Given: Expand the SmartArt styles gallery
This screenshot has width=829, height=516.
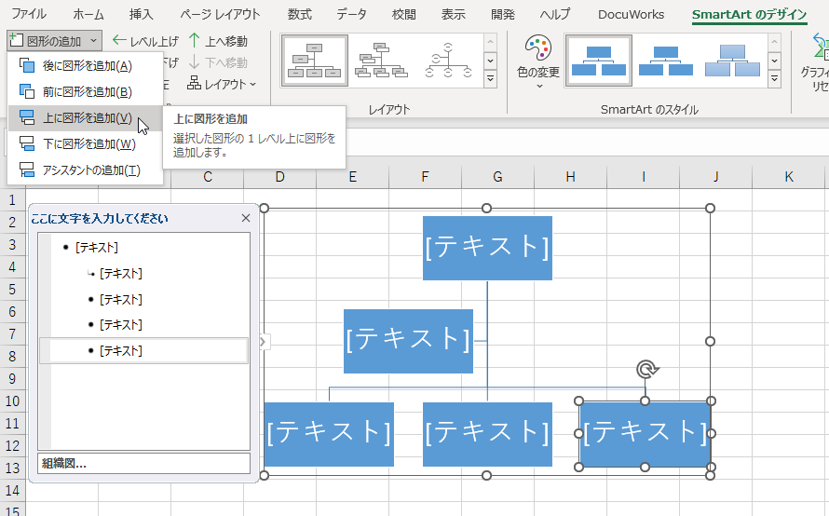Looking at the screenshot, I should [773, 80].
